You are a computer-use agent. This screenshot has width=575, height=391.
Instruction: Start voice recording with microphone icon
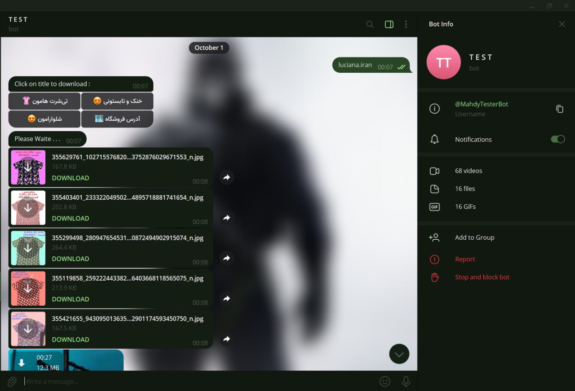tap(406, 382)
